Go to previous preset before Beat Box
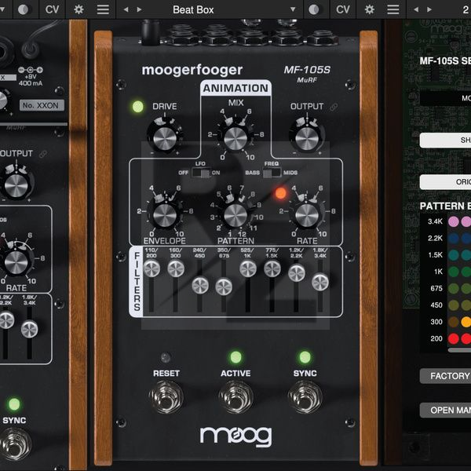Viewport: 471px width, 471px height. click(126, 9)
